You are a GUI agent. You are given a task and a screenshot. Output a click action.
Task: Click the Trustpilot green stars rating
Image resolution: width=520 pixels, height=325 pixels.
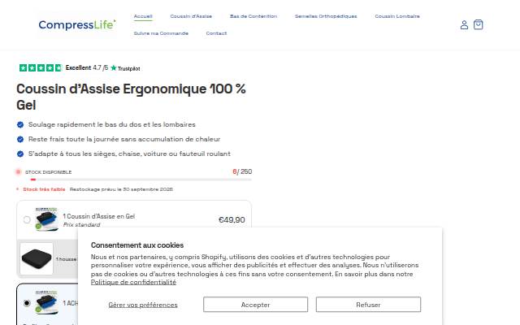(41, 68)
